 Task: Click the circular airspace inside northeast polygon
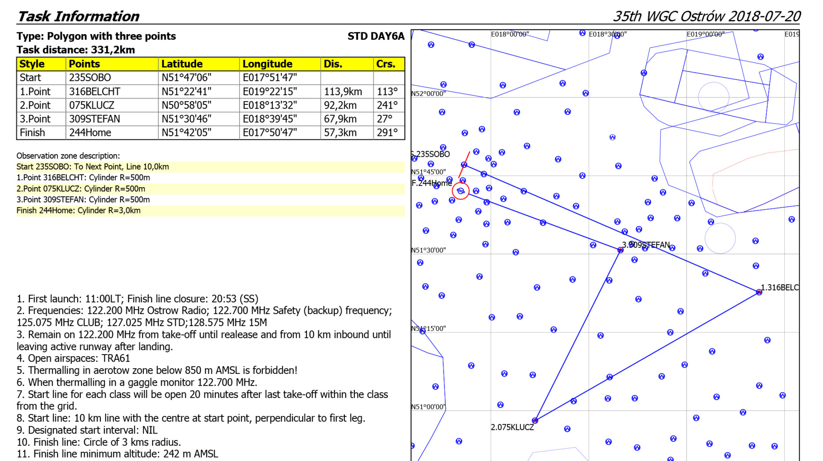713,96
